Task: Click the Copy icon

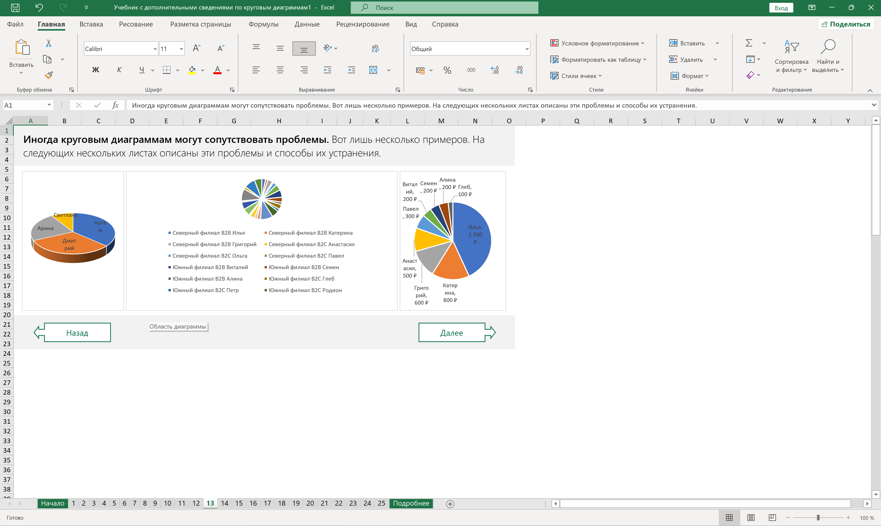Action: tap(47, 59)
